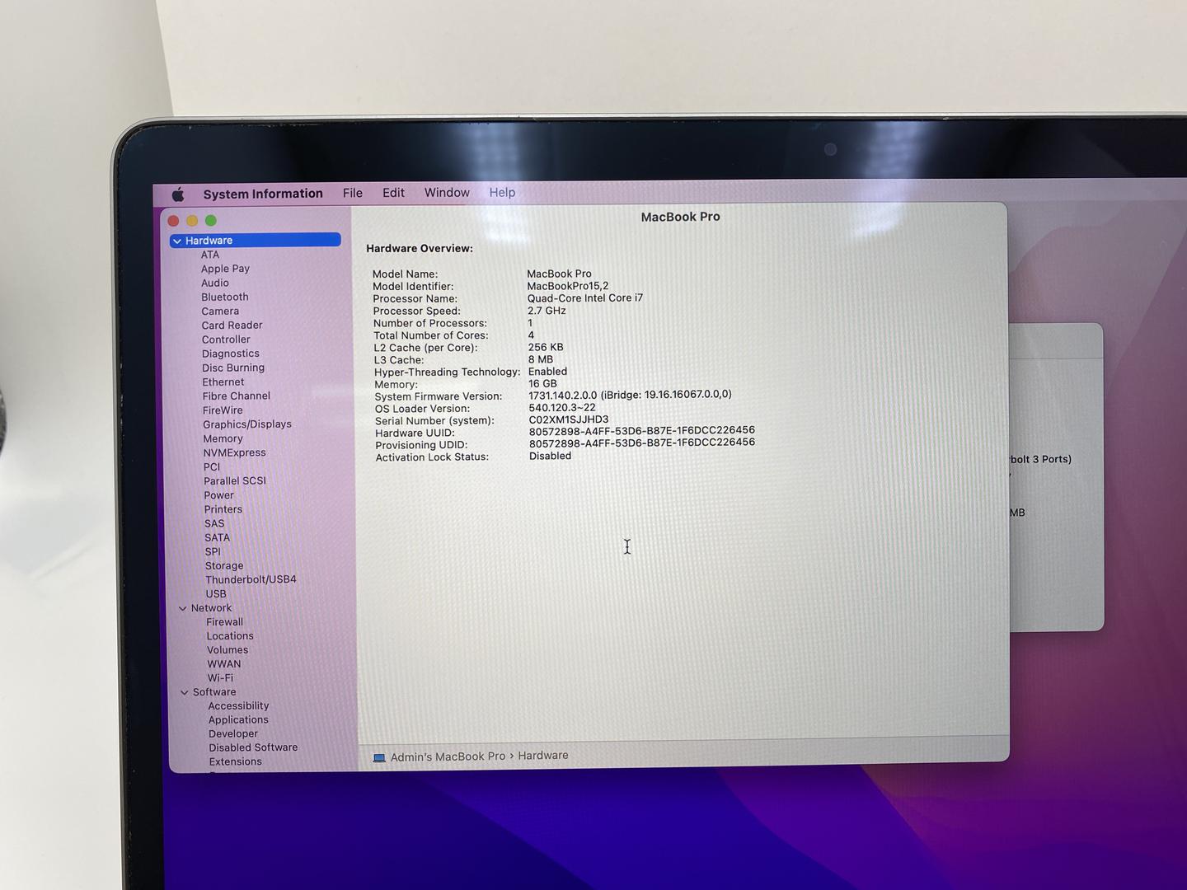This screenshot has width=1187, height=890.
Task: Collapse the Hardware section chevron
Action: pyautogui.click(x=177, y=241)
